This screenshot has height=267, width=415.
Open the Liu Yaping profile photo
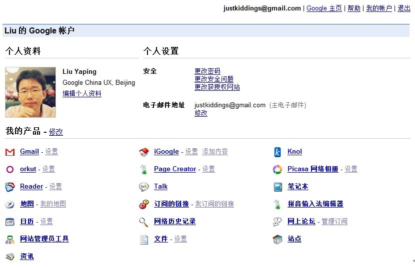pyautogui.click(x=30, y=92)
